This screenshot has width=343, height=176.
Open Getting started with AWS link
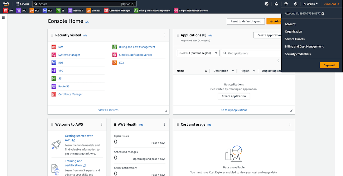pos(79,138)
